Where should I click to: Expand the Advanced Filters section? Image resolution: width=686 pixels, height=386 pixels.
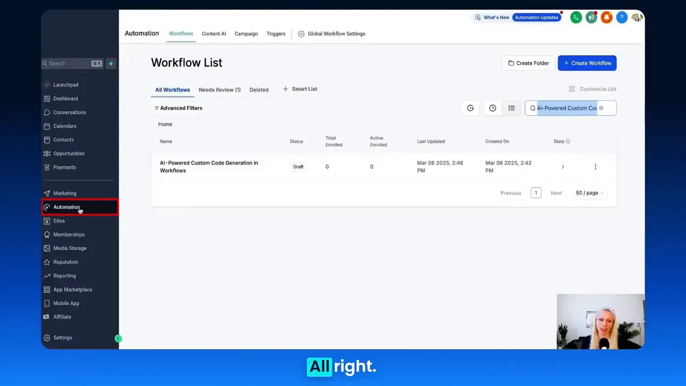pos(178,108)
